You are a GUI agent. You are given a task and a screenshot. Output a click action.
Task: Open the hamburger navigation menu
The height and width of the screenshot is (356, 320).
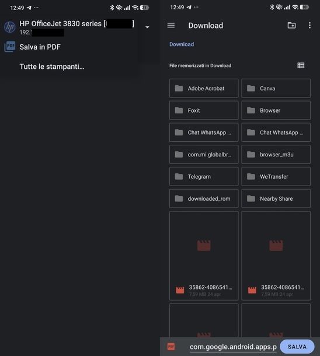tap(171, 25)
